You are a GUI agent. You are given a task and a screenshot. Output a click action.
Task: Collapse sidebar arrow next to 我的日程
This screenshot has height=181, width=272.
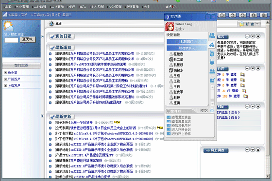(x=43, y=36)
